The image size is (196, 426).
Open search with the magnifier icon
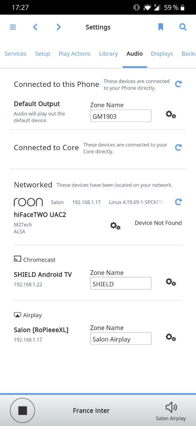[183, 27]
